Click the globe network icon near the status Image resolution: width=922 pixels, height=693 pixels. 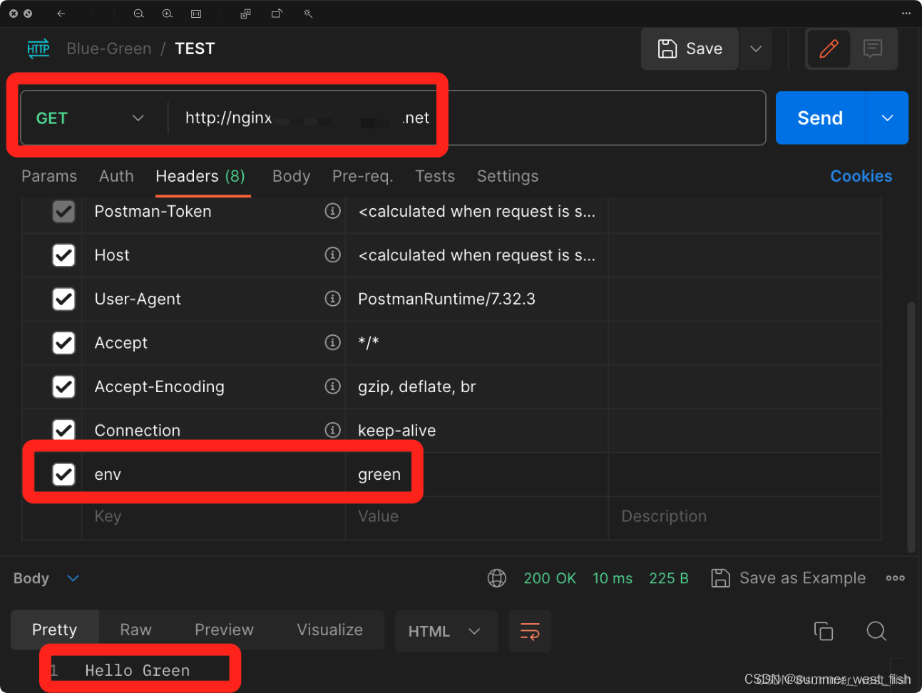497,578
